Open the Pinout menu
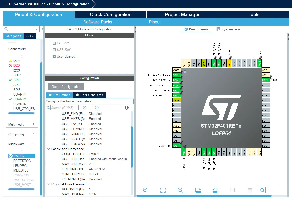Viewport: 292px width, 200px height. (155, 22)
